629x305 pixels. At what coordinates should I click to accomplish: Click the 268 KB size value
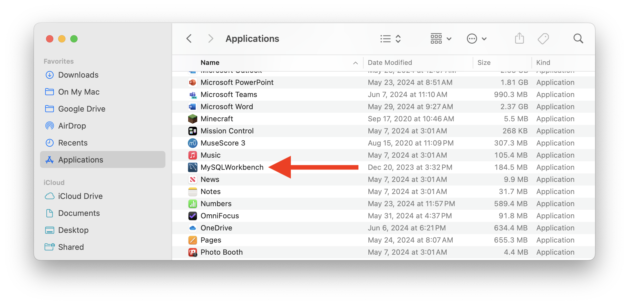tap(515, 131)
